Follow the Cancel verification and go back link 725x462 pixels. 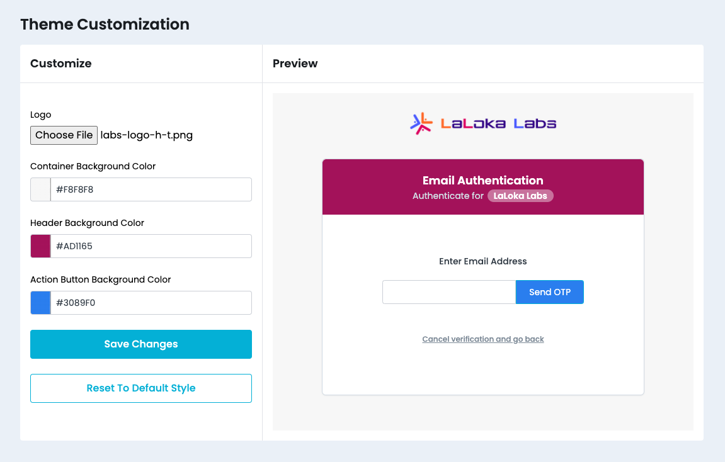point(483,339)
